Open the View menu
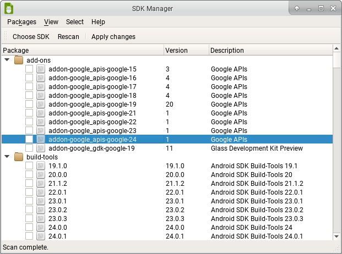Screen dimensions: 342x254 pyautogui.click(x=51, y=22)
